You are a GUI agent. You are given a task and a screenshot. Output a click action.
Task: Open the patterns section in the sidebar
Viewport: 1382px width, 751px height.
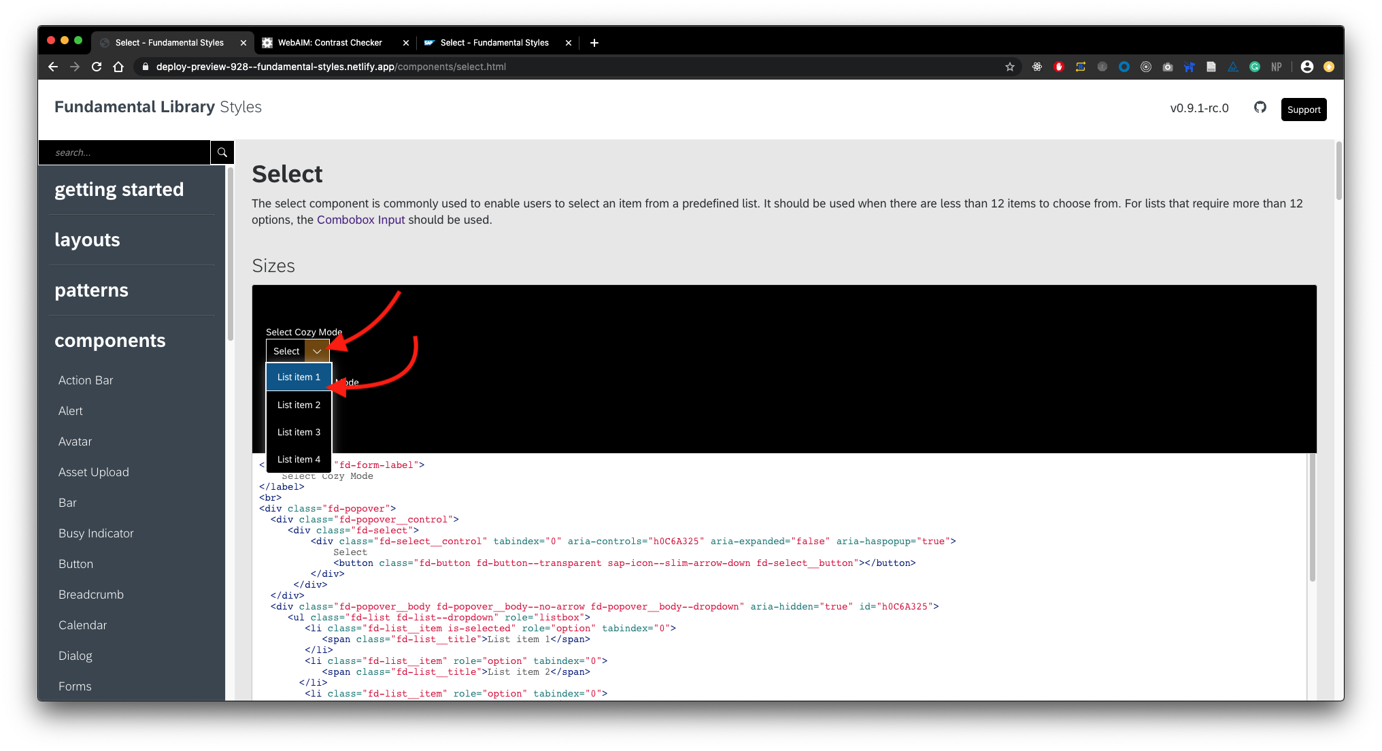click(x=91, y=290)
